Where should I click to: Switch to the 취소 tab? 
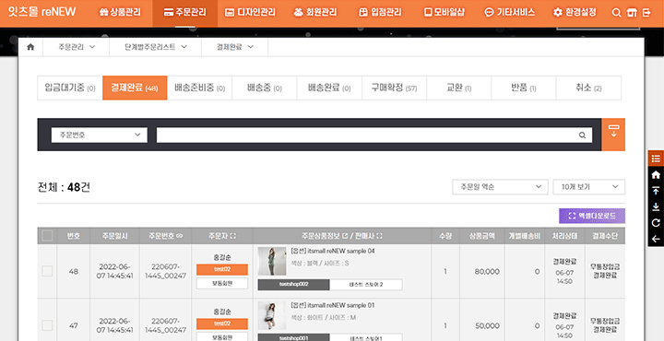tap(588, 88)
